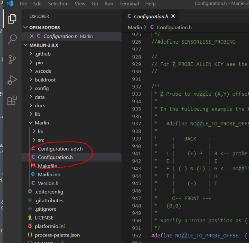Viewport: 249px width, 243px height.
Task: Close the Configuration.h editor tab
Action: 173,16
